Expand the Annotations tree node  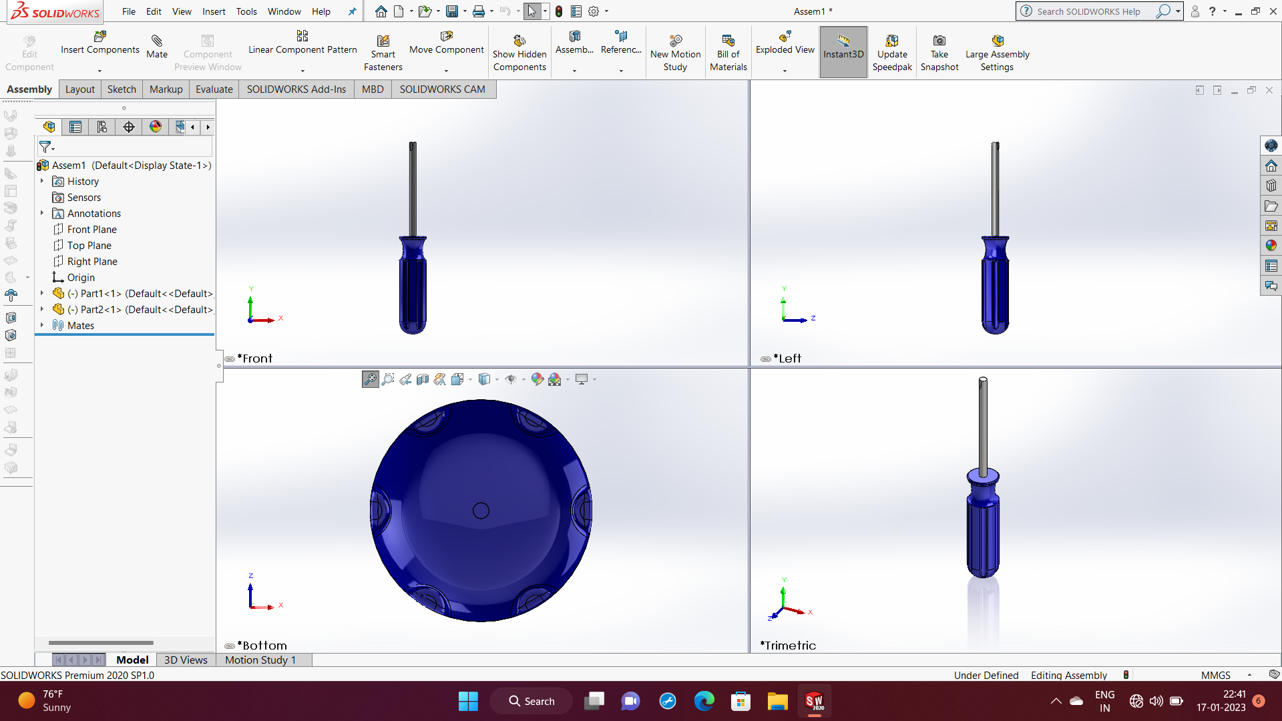click(x=42, y=213)
